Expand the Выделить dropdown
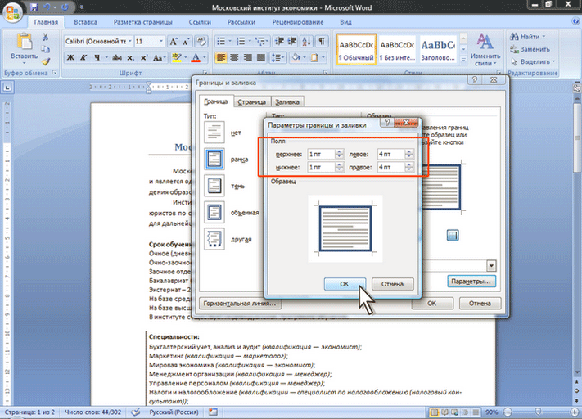This screenshot has height=419, width=582. click(x=553, y=61)
